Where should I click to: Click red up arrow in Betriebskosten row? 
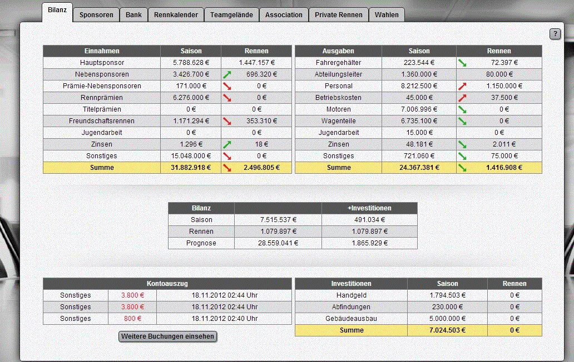[x=462, y=98]
